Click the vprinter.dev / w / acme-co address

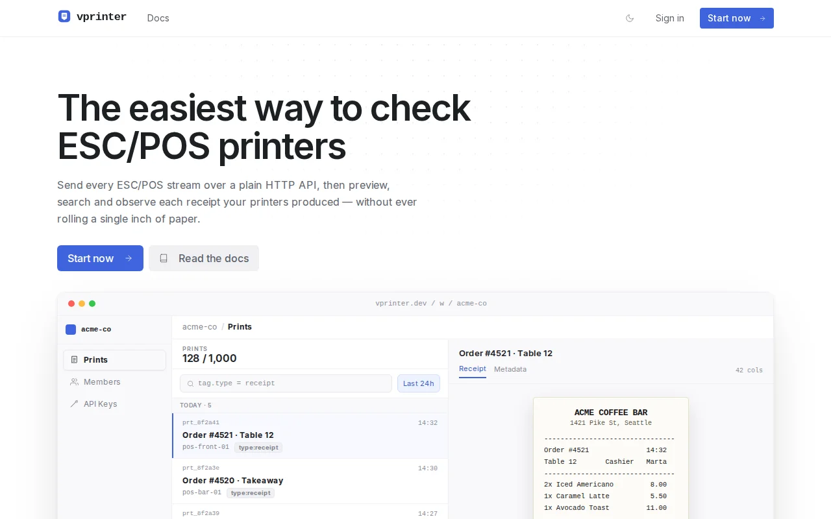(x=431, y=304)
